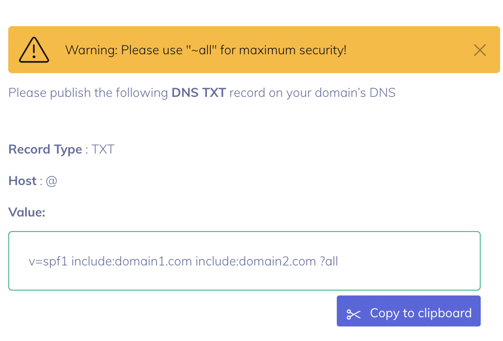Screen dimensions: 503x341
Task: Click the v=spf1 prefix text
Action: (x=48, y=262)
